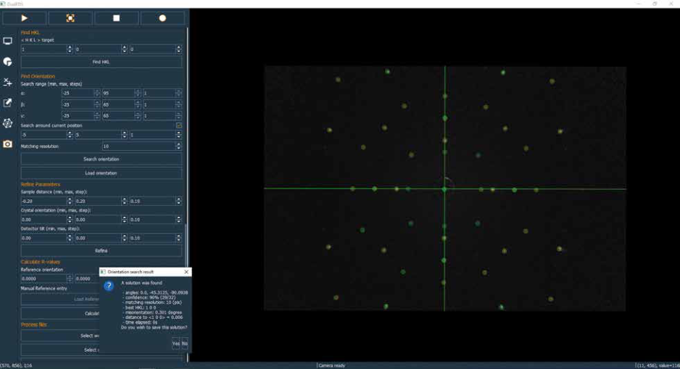Image resolution: width=680 pixels, height=369 pixels.
Task: Select the crystal orientation sidebar icon
Action: [8, 123]
